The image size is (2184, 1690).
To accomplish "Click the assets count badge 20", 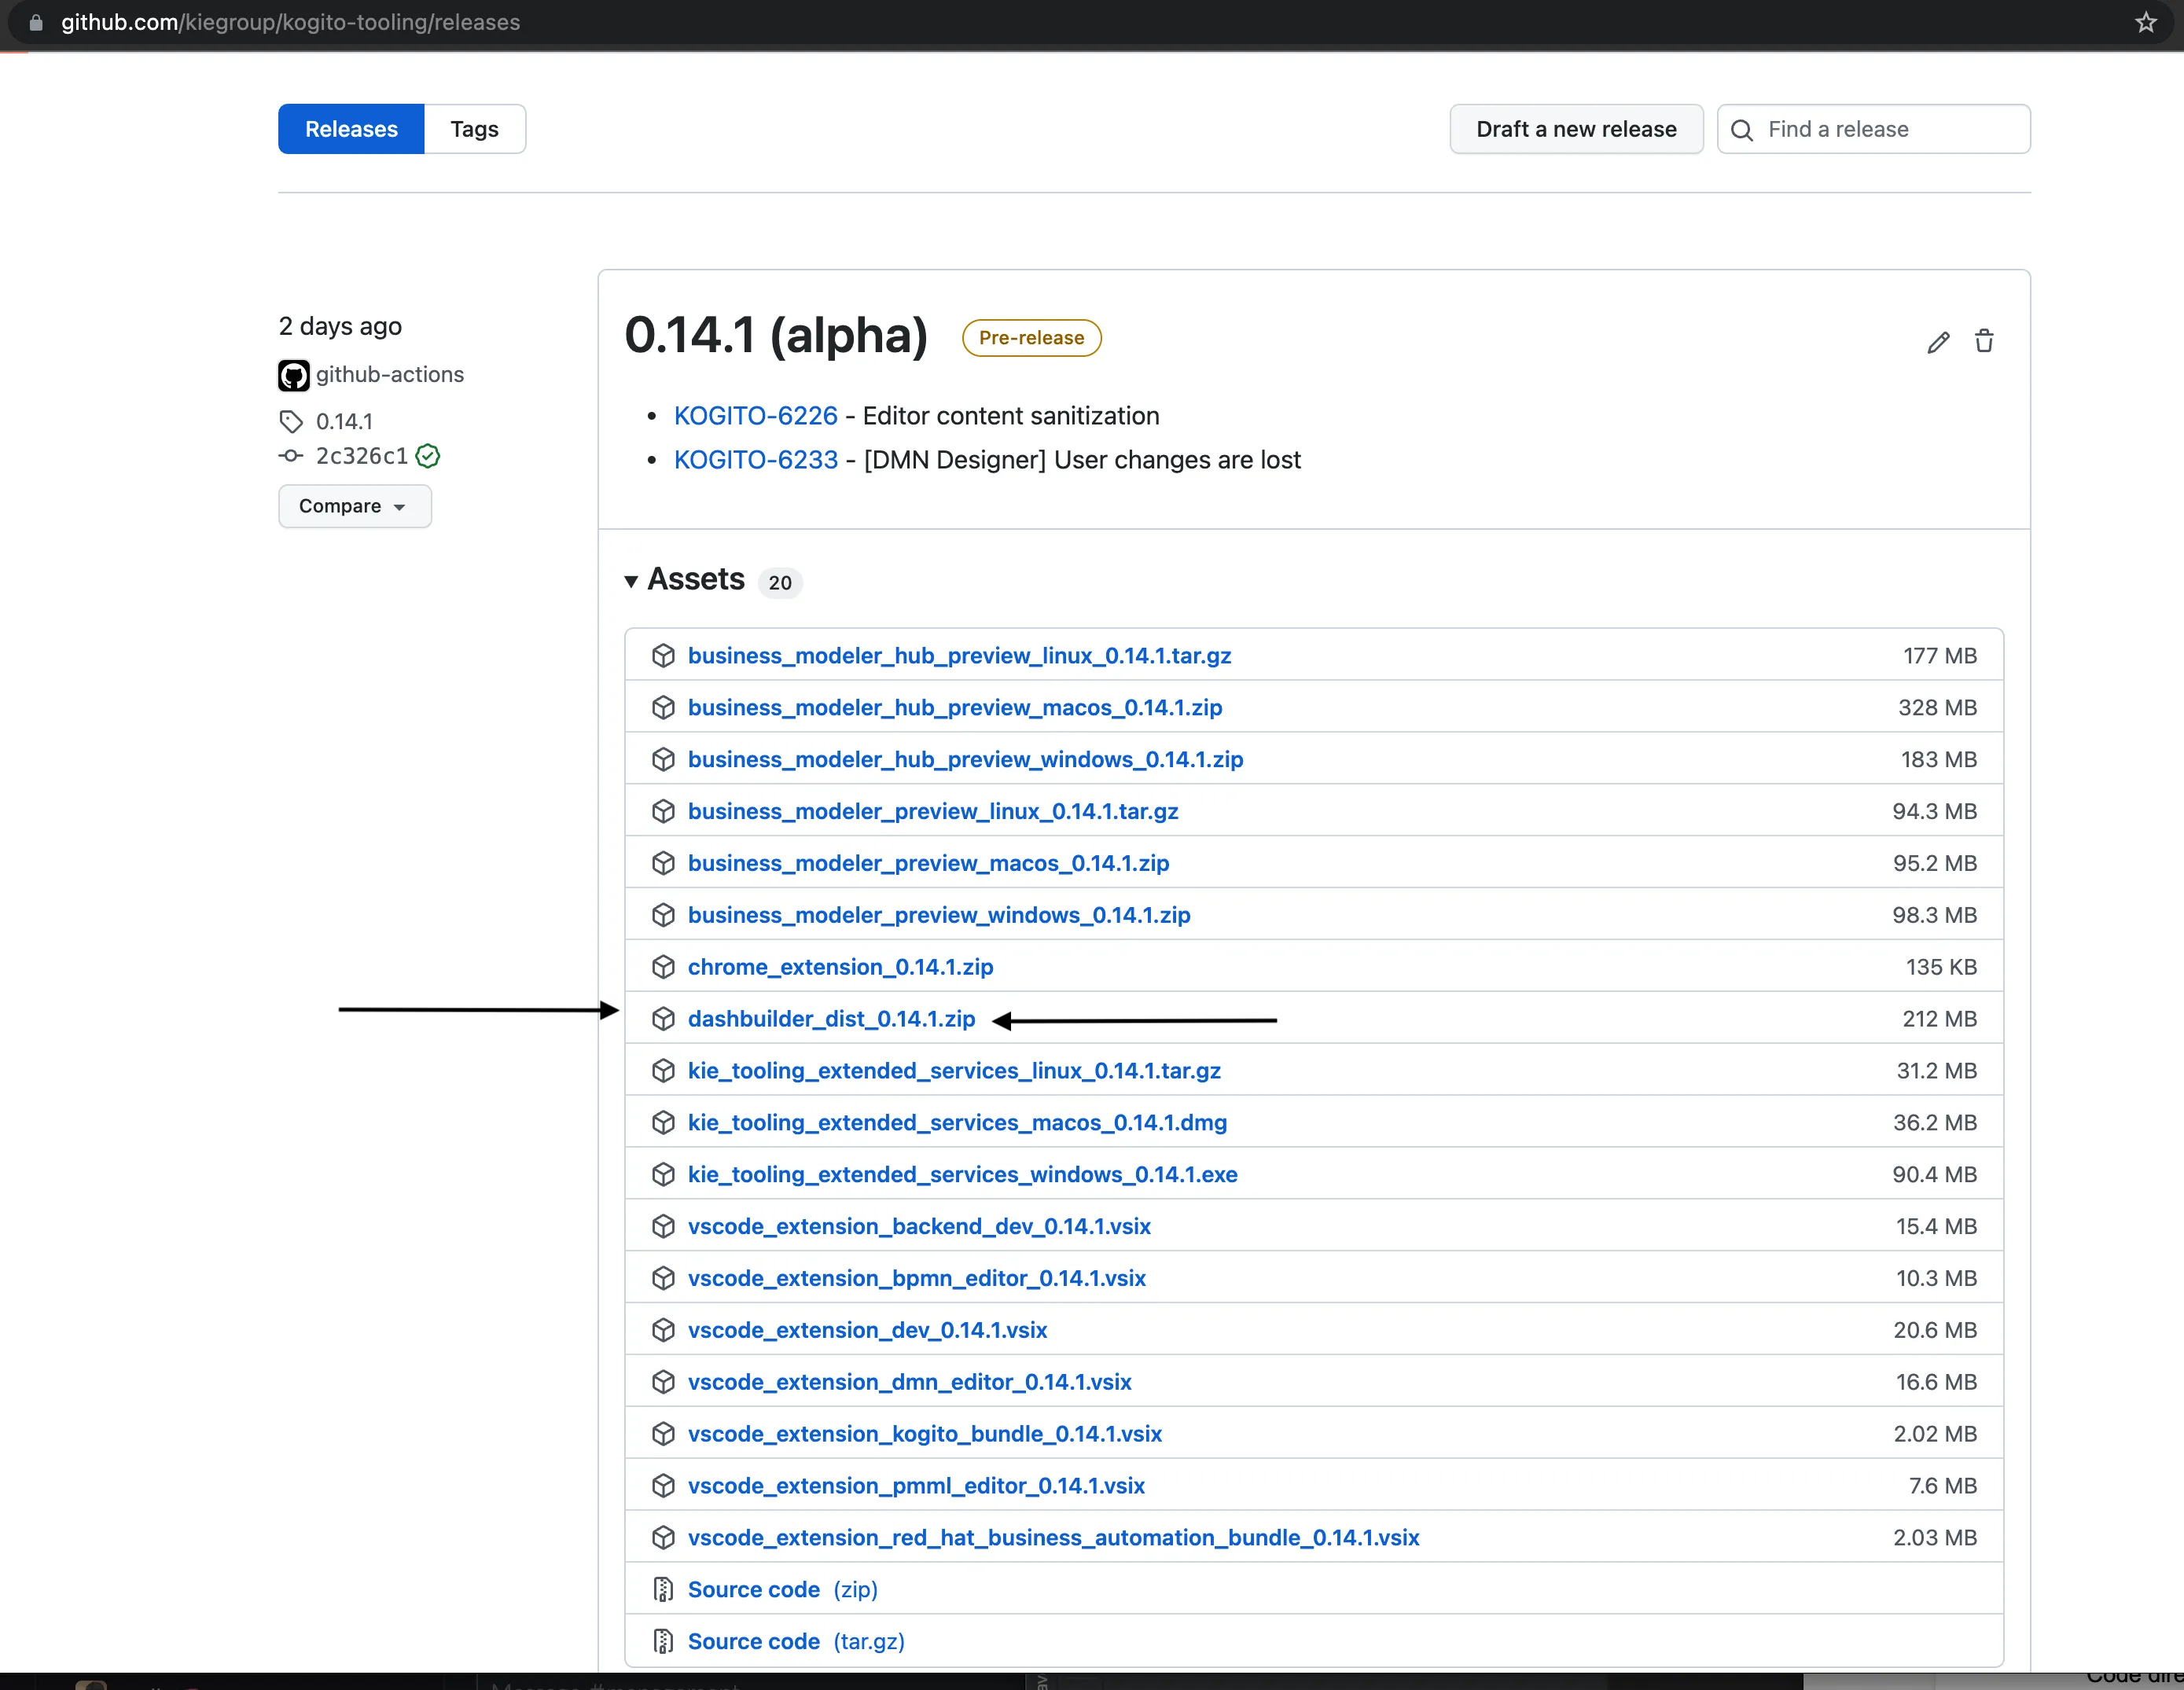I will [x=780, y=582].
